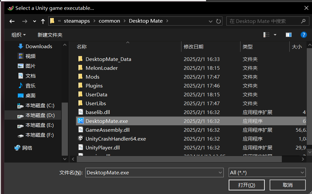Screen dimensions: 312x194
Task: Open the All (*.*) file type dropdown
Action: (x=267, y=172)
